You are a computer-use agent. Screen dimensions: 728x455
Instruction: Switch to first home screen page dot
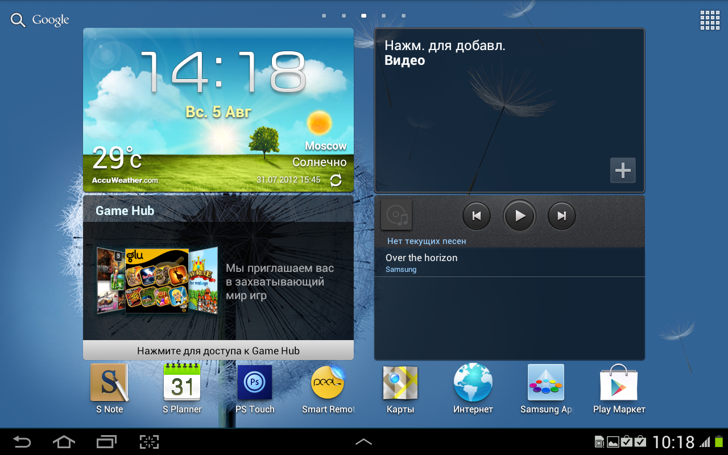(324, 16)
